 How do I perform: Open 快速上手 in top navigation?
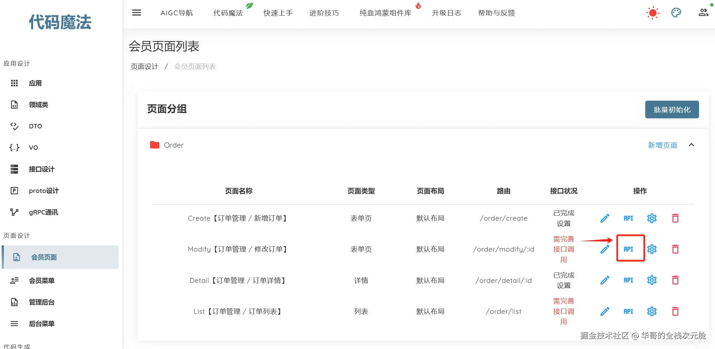[x=278, y=13]
